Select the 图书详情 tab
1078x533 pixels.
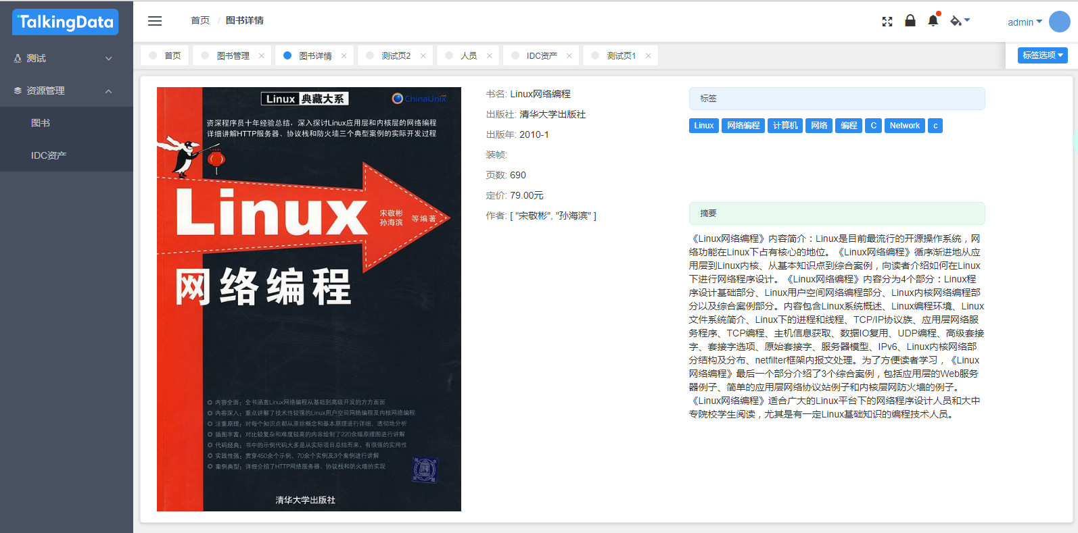coord(315,55)
